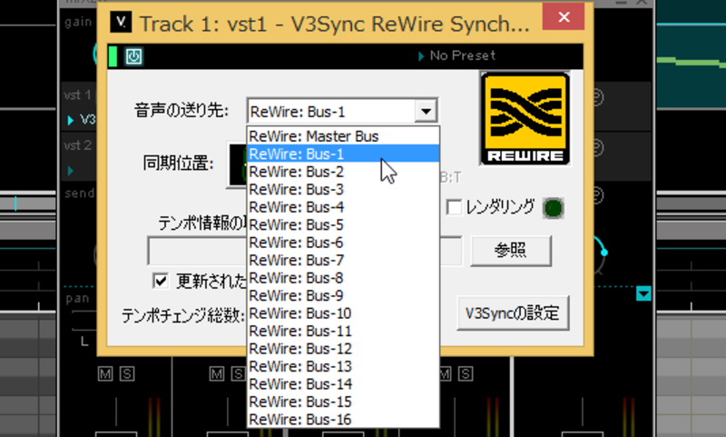Pick ReWire: Bus-13 entry
This screenshot has width=726, height=437.
[x=343, y=366]
